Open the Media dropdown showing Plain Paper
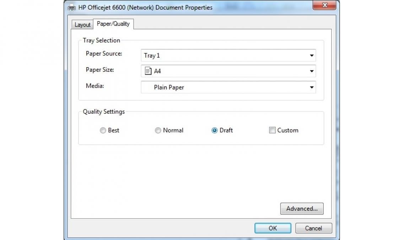 click(x=228, y=87)
